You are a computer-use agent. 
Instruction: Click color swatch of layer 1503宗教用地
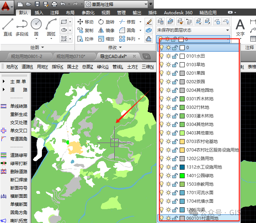coord(182,184)
